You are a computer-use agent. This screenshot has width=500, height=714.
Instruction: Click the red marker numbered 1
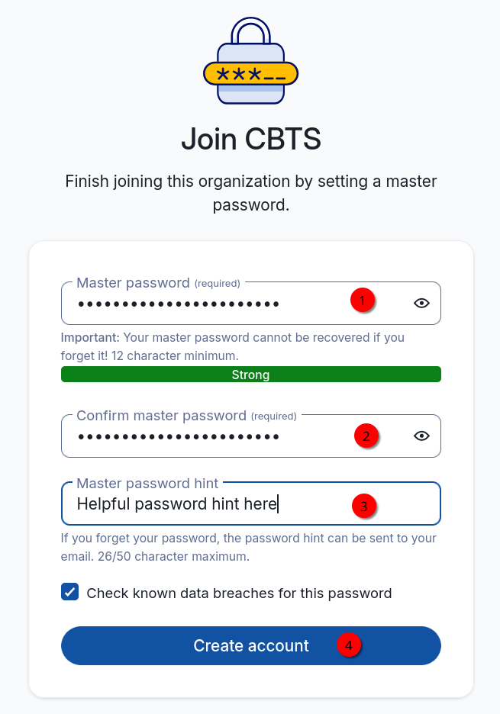pos(363,301)
